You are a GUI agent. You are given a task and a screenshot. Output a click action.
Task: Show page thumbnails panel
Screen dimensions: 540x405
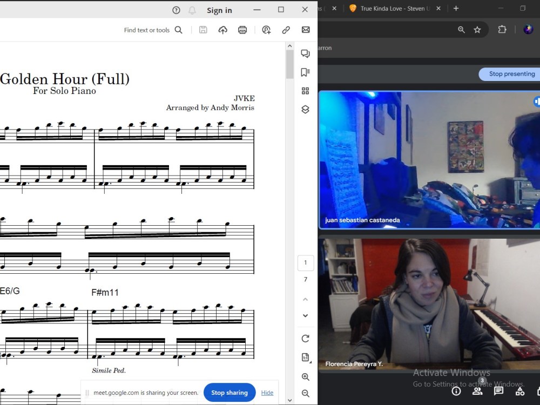click(305, 91)
